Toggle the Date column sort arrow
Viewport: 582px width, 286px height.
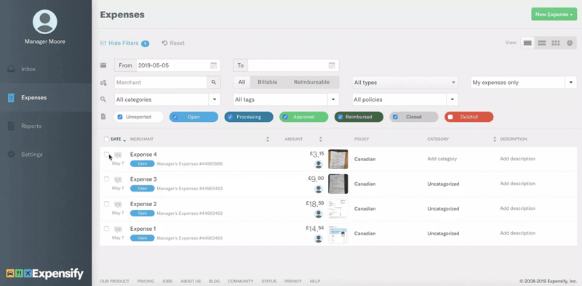pyautogui.click(x=124, y=140)
